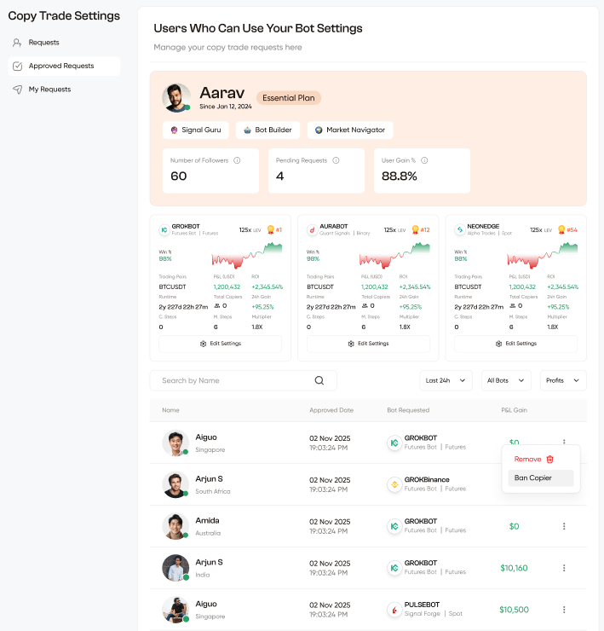Click the 60 followers count
The image size is (604, 631).
point(179,177)
